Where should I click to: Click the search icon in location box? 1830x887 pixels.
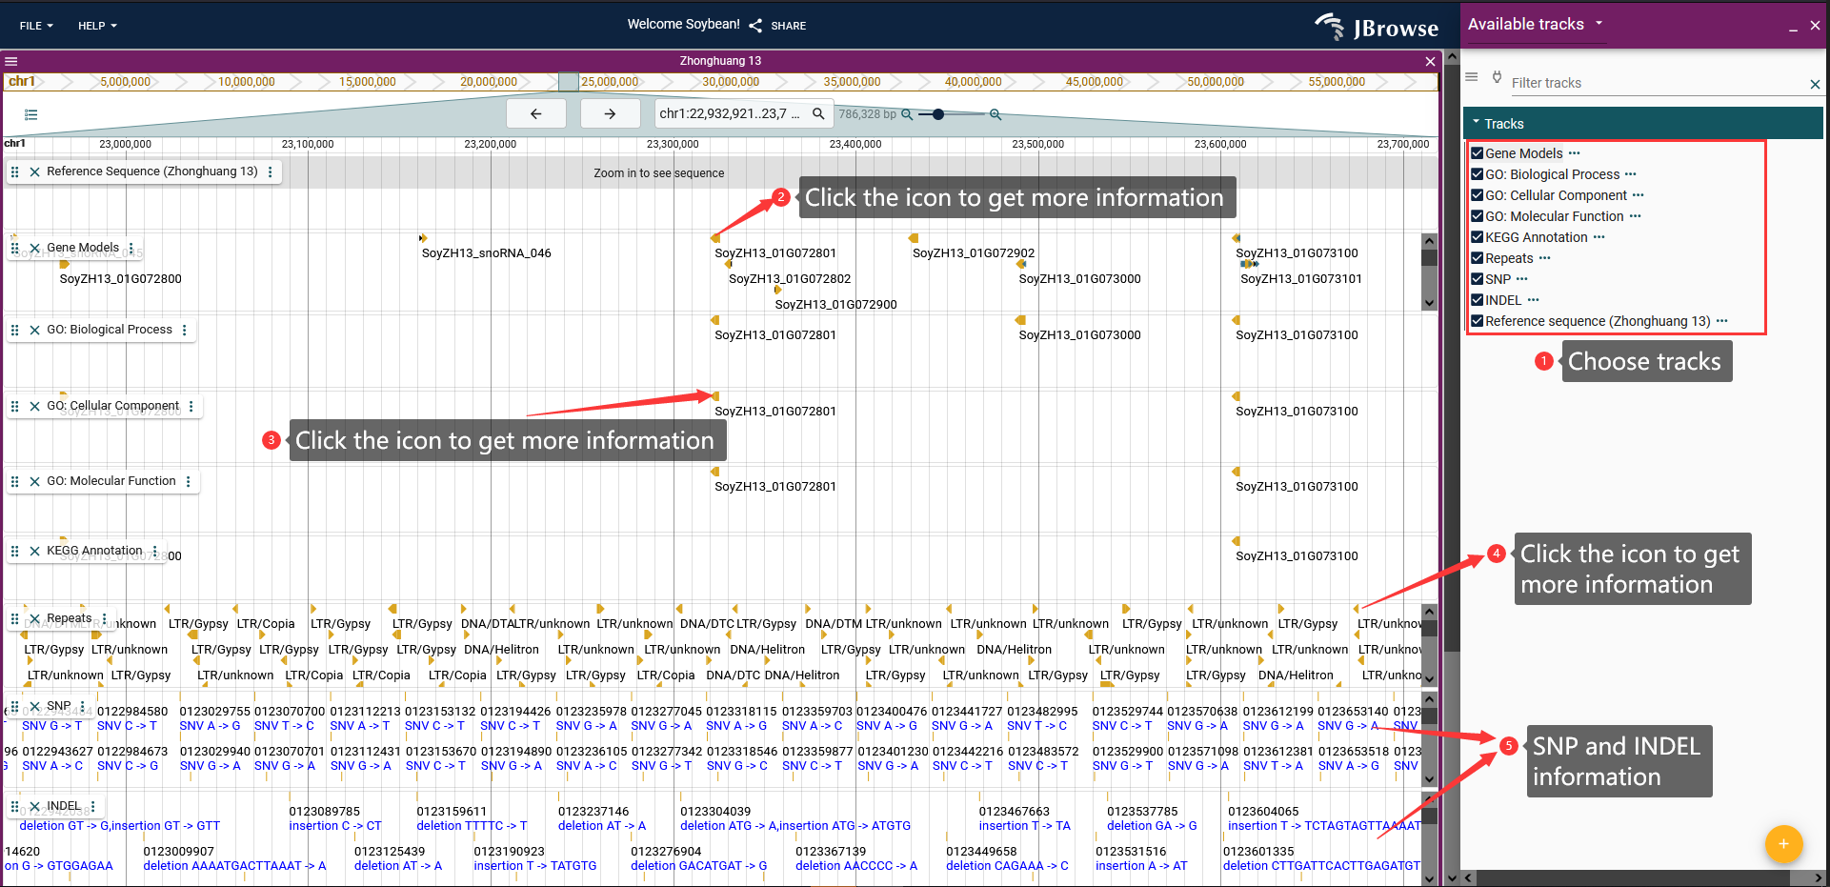click(818, 113)
